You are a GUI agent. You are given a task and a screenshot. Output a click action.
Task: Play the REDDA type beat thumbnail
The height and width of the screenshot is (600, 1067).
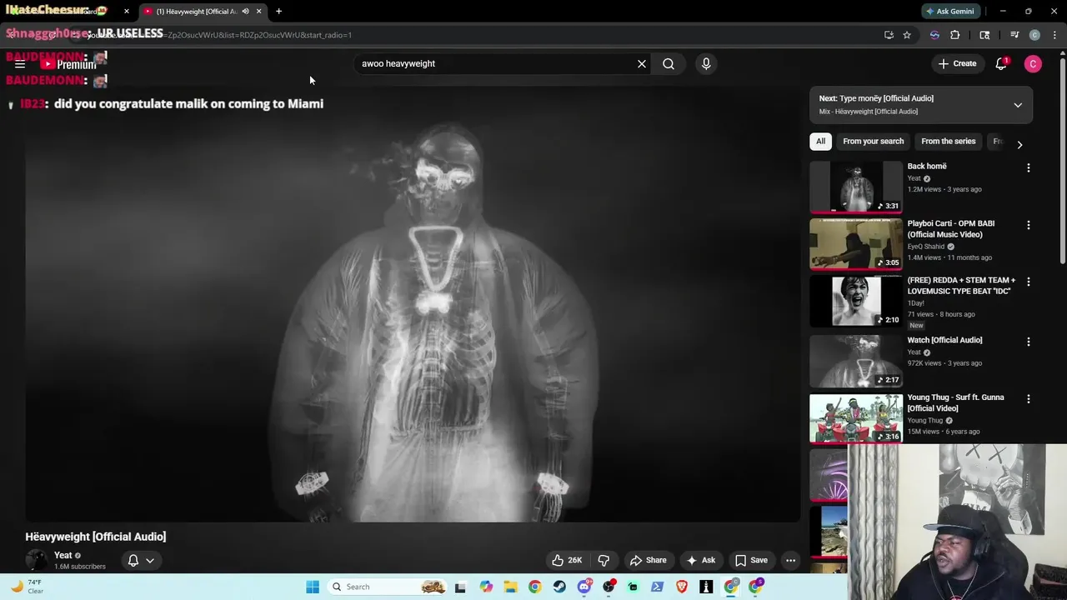[x=856, y=302]
